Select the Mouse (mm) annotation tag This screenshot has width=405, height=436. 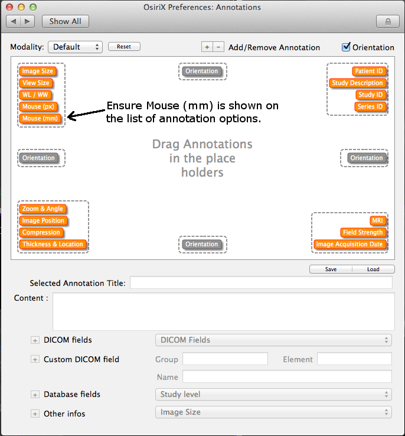(40, 119)
